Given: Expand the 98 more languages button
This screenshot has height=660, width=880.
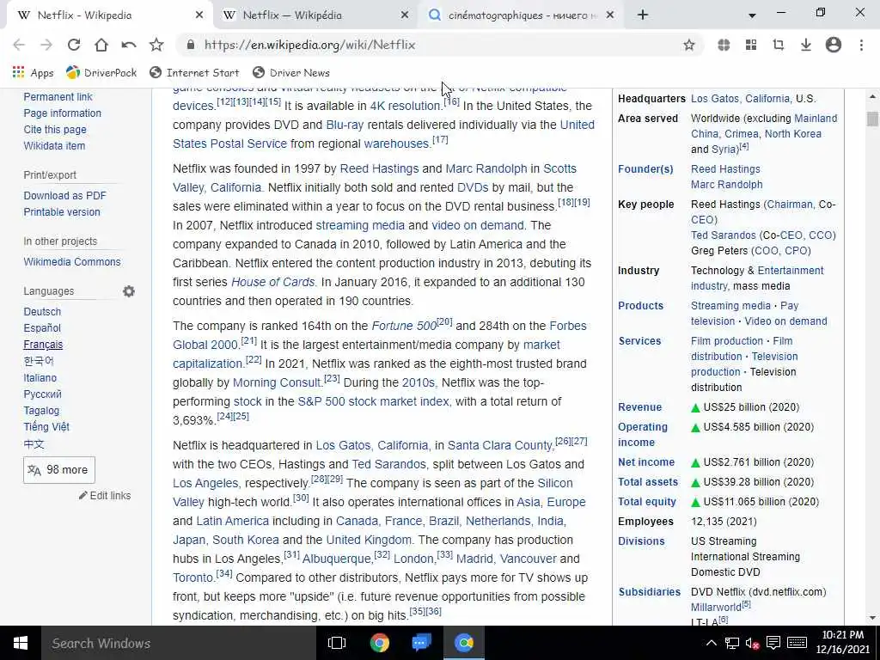Looking at the screenshot, I should [x=59, y=470].
